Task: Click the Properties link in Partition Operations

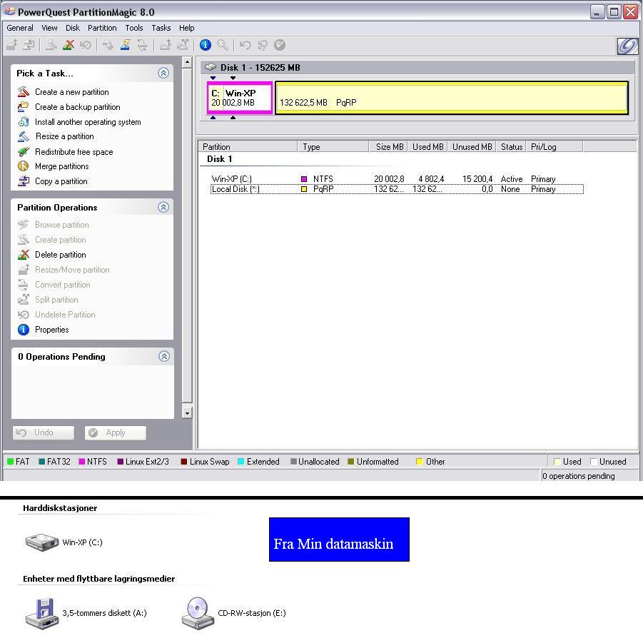Action: pos(51,330)
